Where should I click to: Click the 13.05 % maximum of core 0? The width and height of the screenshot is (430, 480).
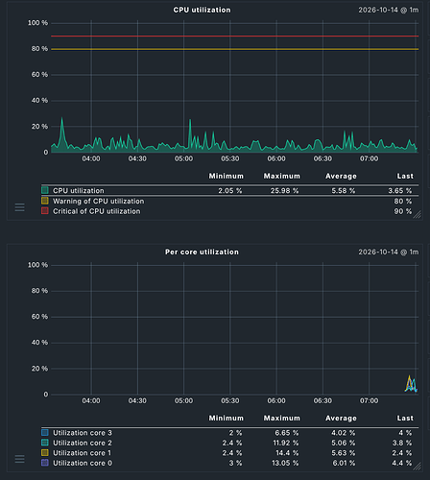tap(285, 463)
